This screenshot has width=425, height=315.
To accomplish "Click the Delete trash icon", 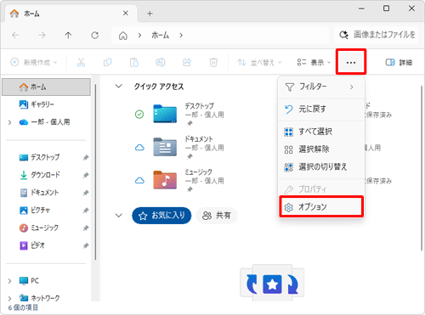I will [x=213, y=62].
